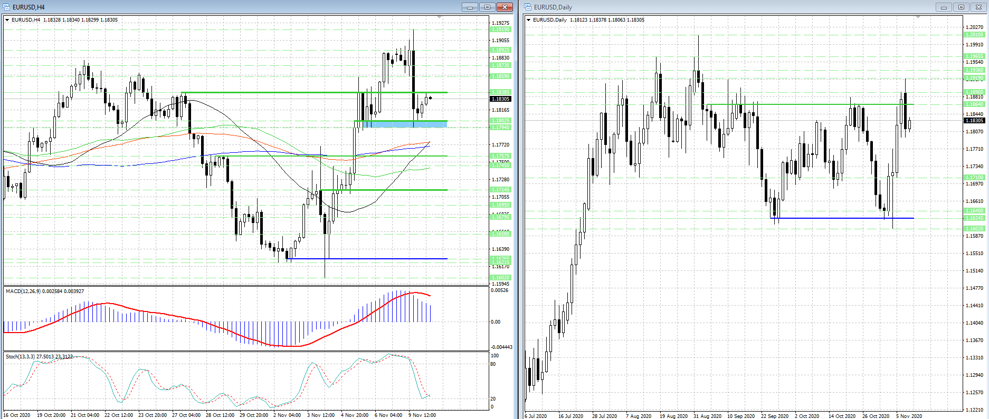Click the EURUSD,H4 window chart icon

(x=7, y=7)
